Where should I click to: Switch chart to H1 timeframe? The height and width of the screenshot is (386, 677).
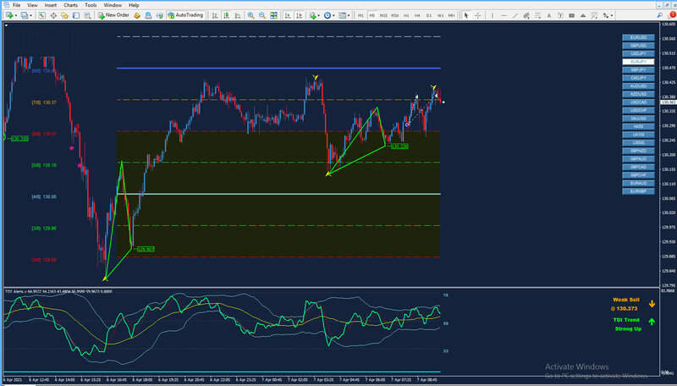(406, 15)
